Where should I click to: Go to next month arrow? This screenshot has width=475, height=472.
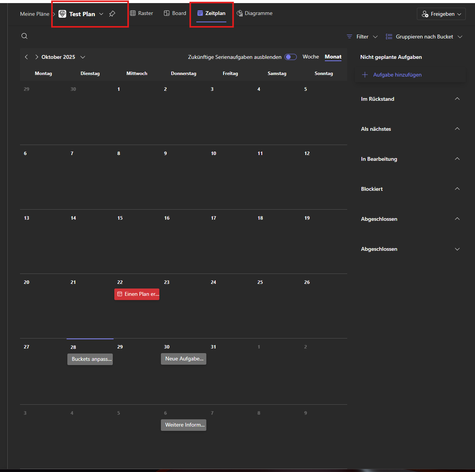tap(37, 57)
